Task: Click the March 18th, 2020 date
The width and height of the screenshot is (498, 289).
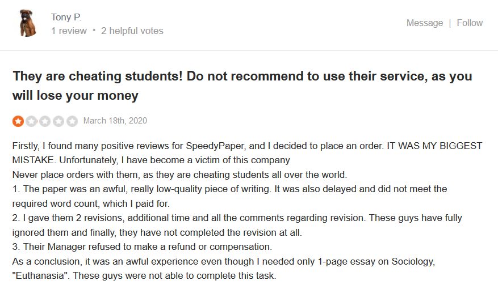Action: point(115,121)
